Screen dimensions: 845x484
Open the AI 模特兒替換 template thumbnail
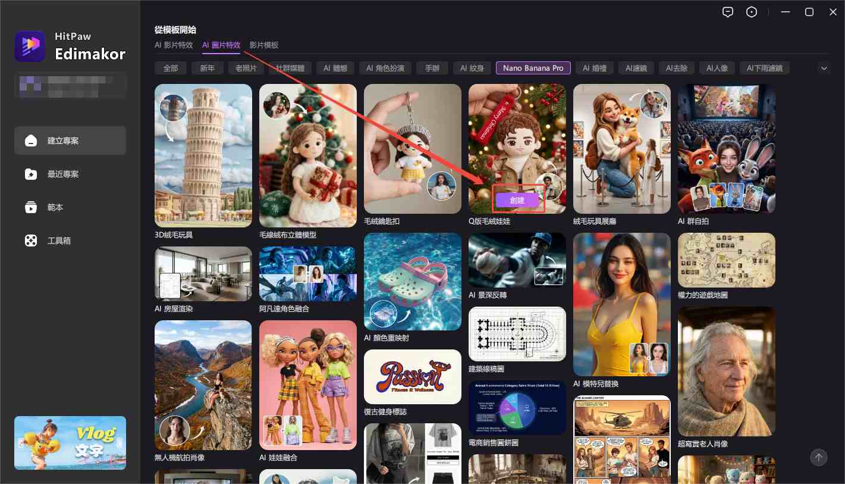pos(621,304)
